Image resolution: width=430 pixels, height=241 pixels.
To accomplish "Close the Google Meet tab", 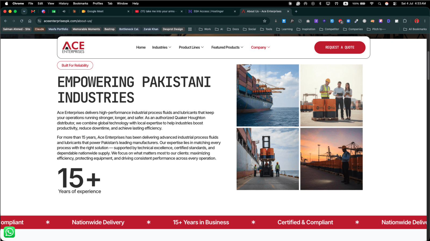I will [x=128, y=11].
